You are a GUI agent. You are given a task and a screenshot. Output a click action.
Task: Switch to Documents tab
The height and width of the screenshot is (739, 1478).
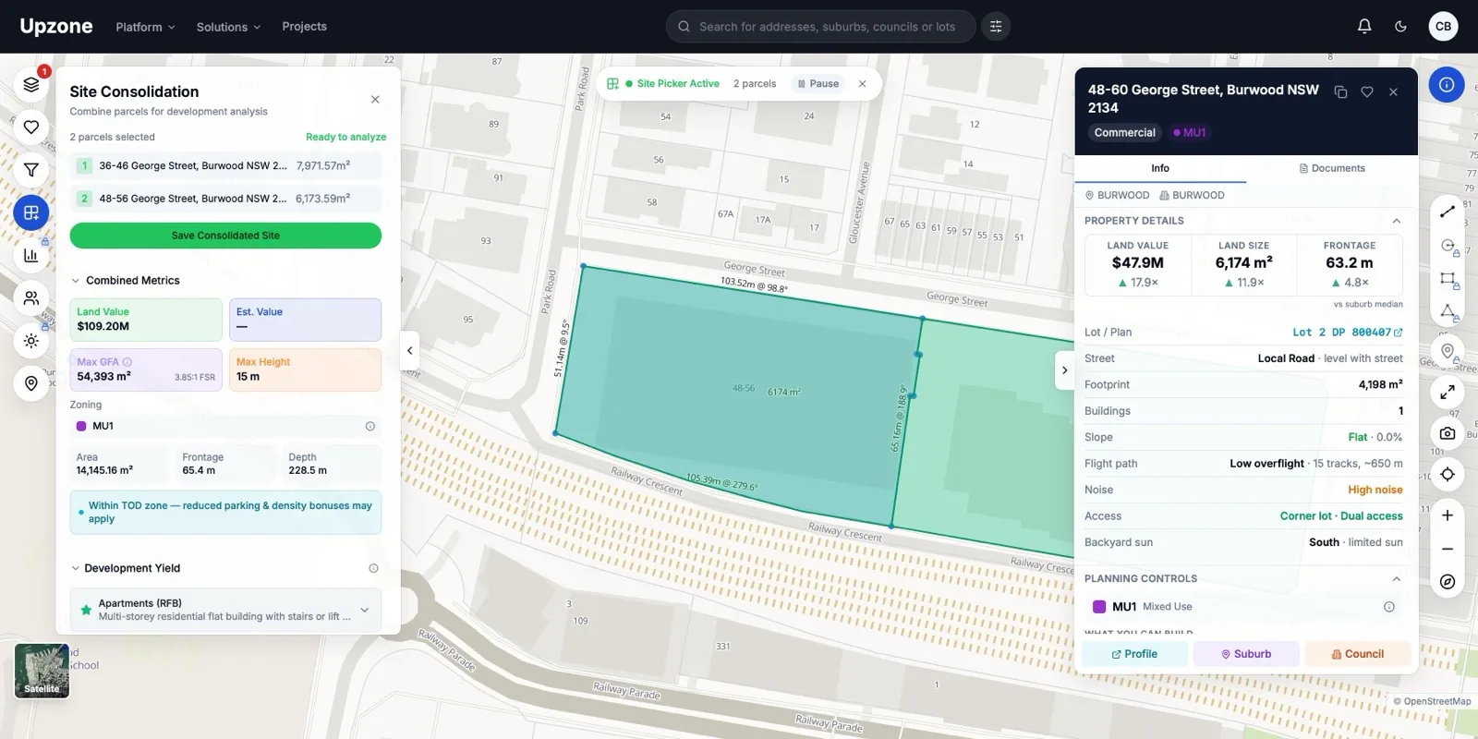[1332, 168]
